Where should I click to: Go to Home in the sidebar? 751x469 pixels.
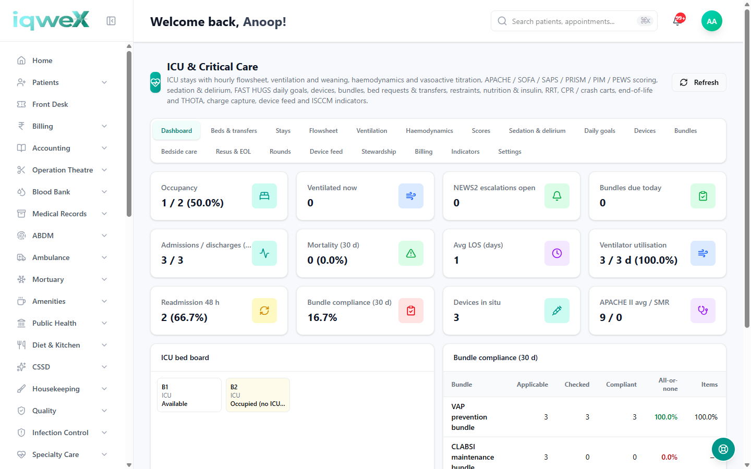(x=63, y=60)
